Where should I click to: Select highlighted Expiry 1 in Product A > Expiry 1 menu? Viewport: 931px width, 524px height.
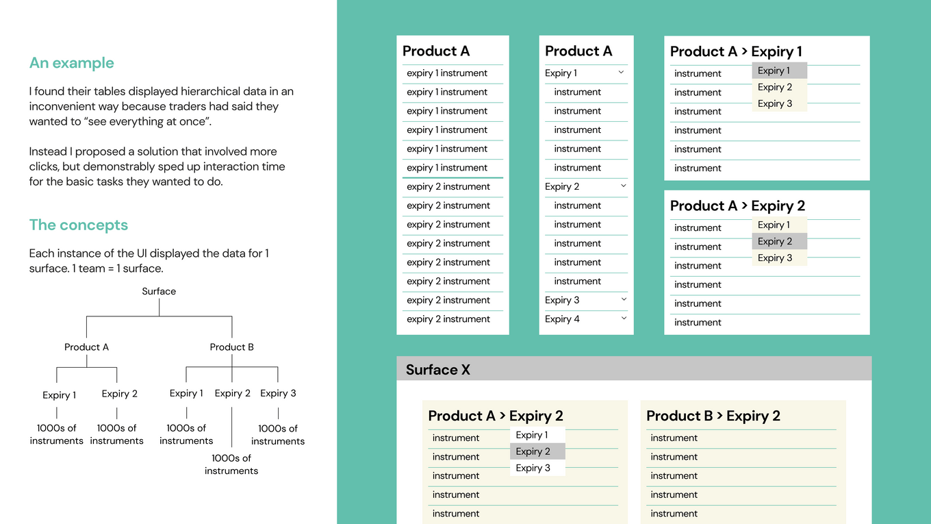[x=780, y=71]
